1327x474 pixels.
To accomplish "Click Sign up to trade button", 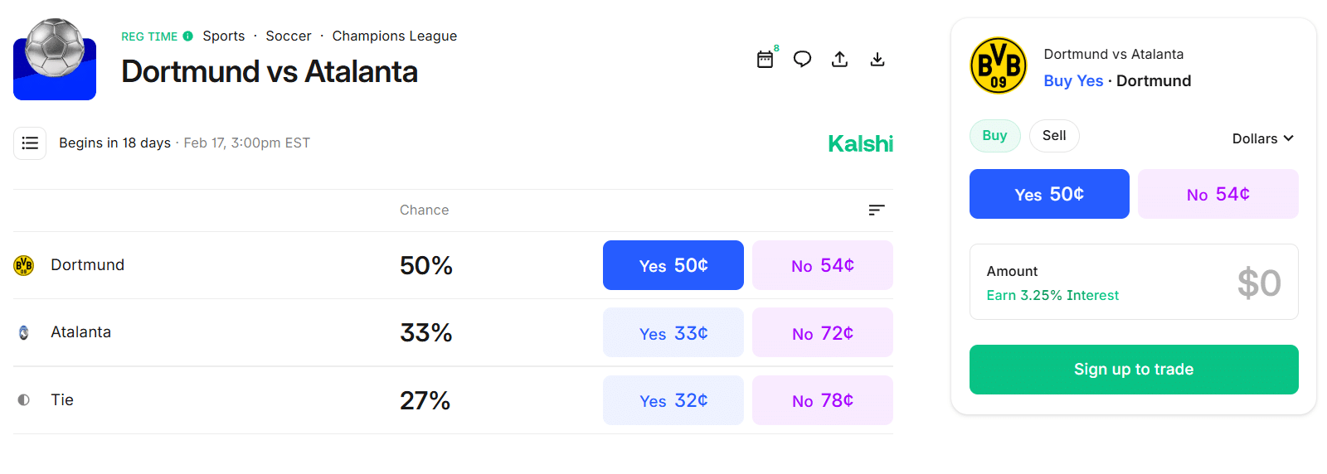I will click(1134, 370).
